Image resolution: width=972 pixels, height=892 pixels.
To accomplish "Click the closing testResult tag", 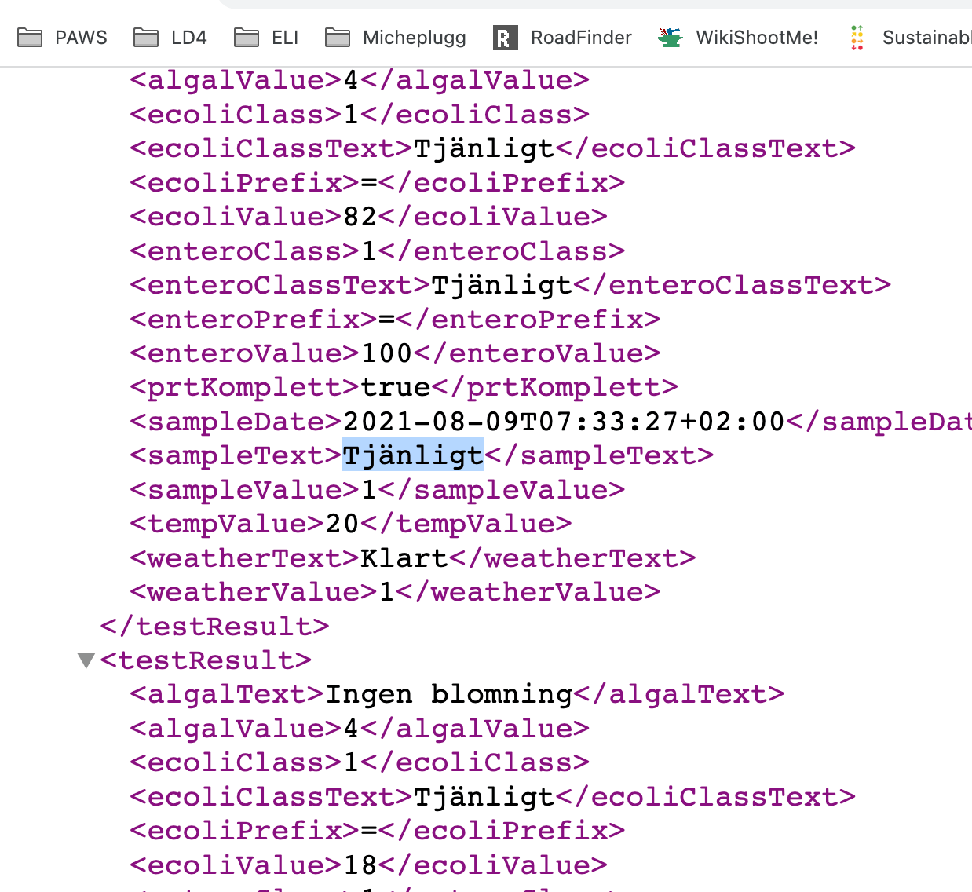I will 214,627.
